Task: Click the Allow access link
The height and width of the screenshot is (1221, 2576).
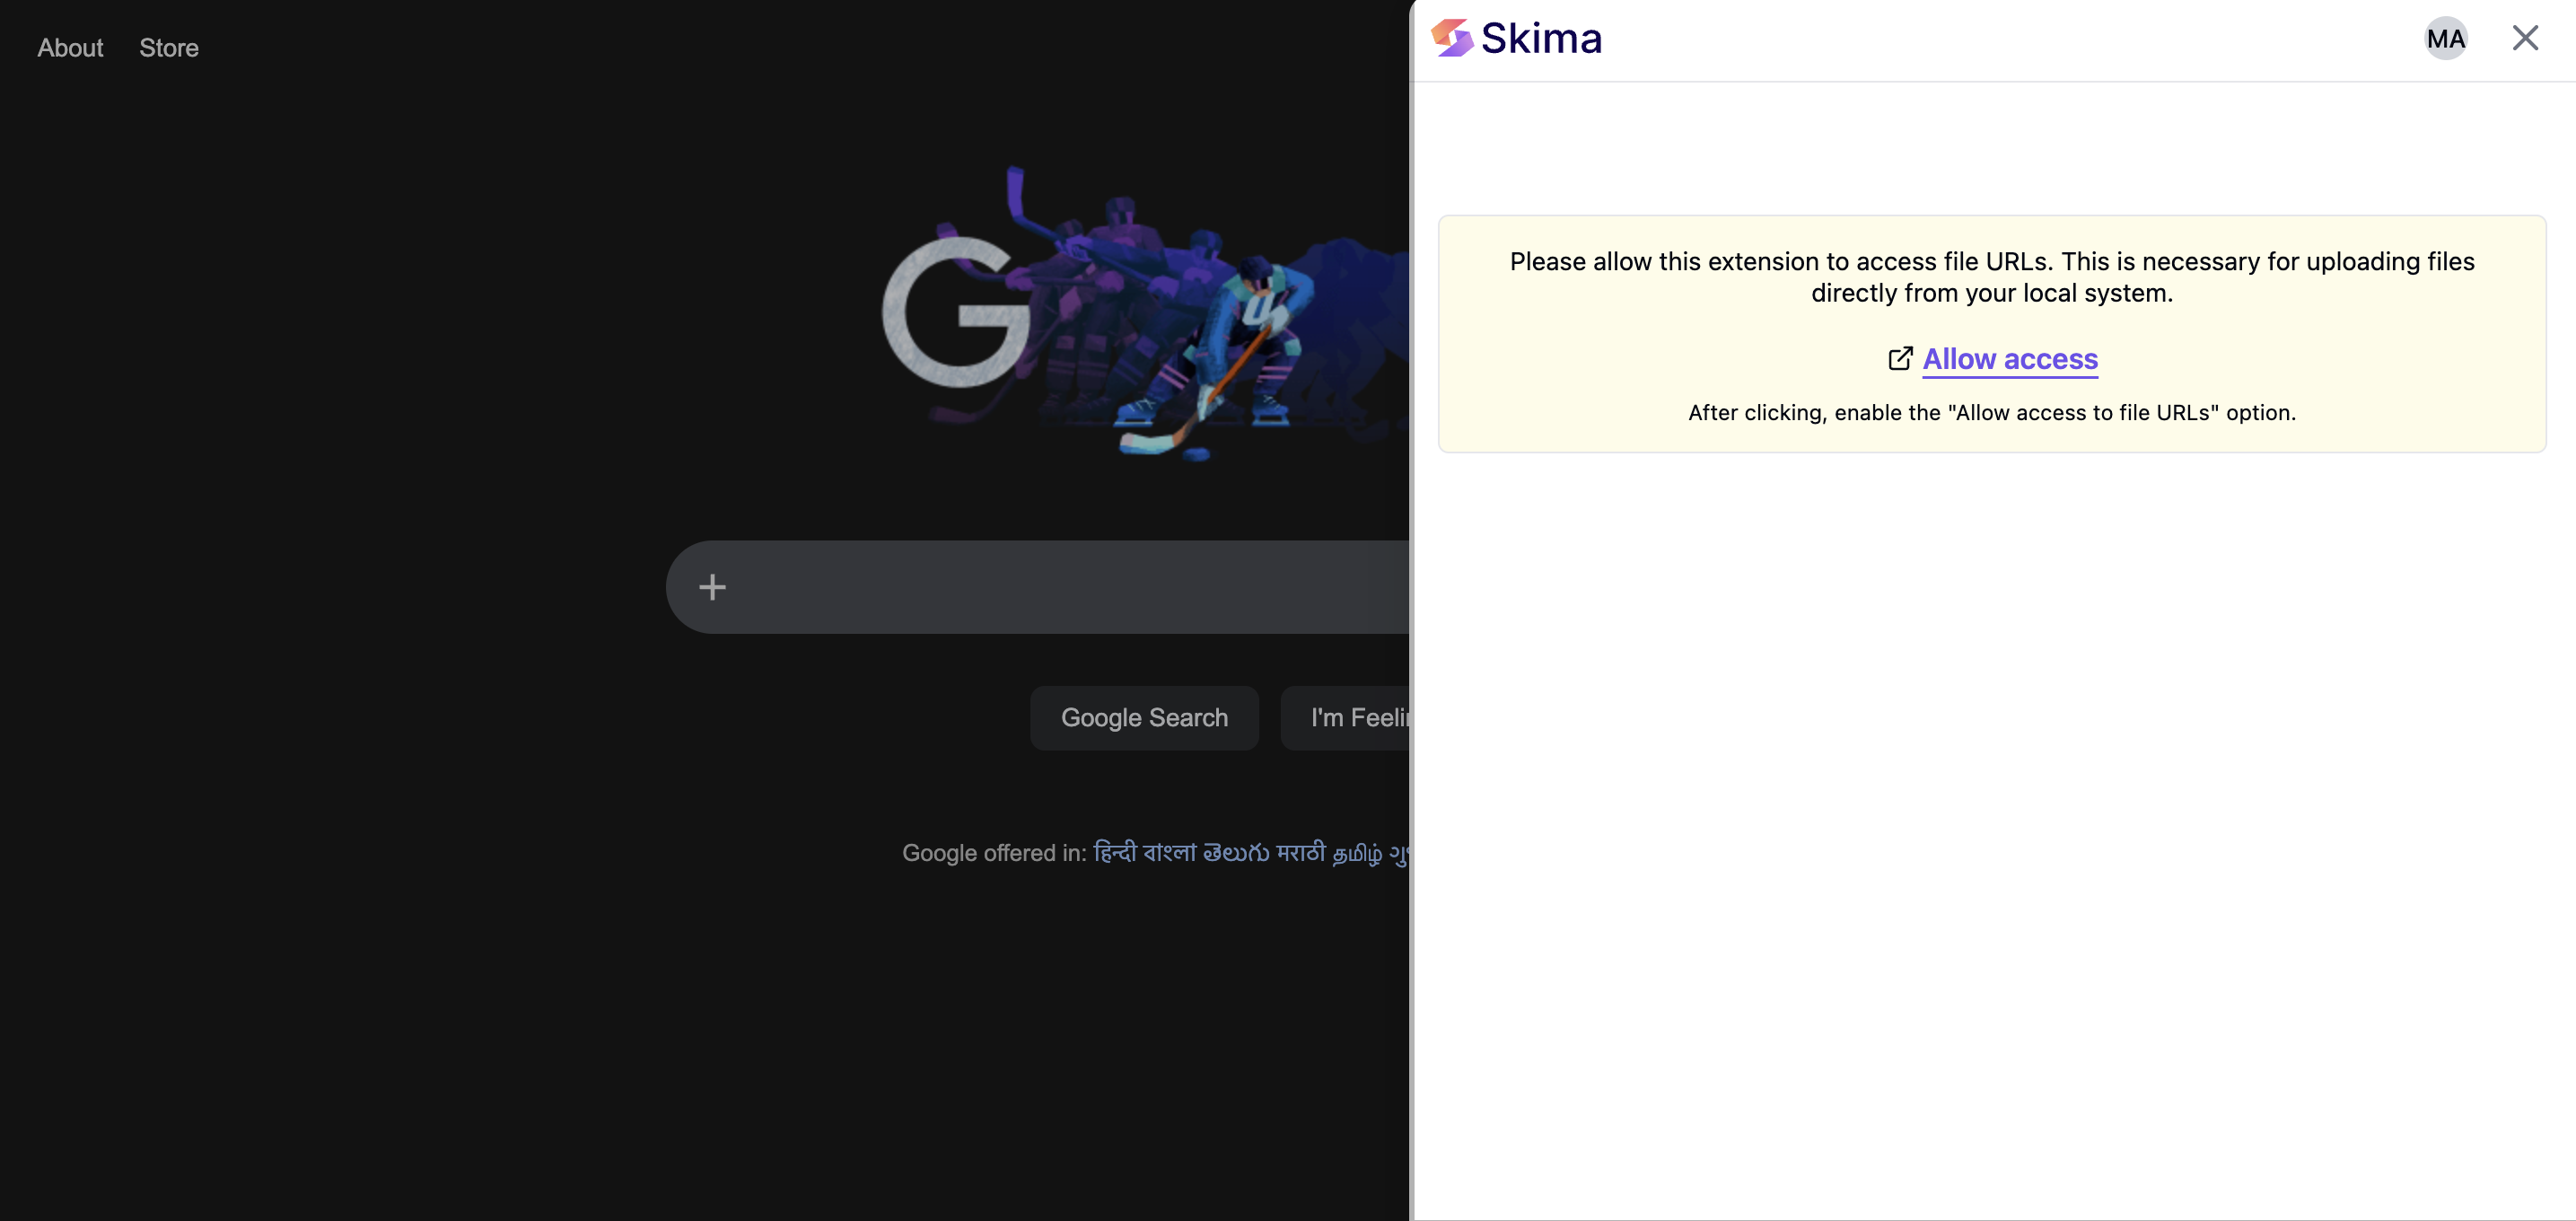Action: pyautogui.click(x=2010, y=359)
